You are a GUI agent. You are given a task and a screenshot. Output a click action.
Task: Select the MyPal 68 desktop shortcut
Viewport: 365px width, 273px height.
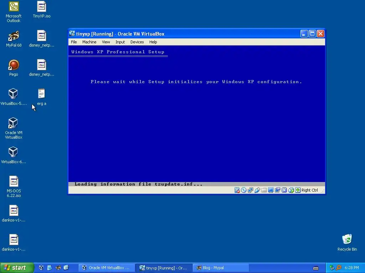pos(14,39)
